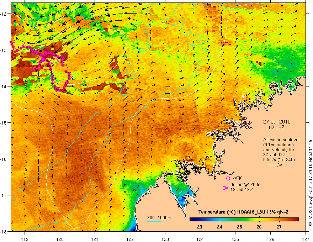313x242 pixels.
Task: Click the Temperature (°C) NOAA15_L3U title
Action: coord(243,212)
